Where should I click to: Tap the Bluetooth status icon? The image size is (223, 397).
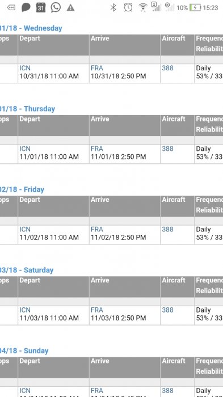113,7
